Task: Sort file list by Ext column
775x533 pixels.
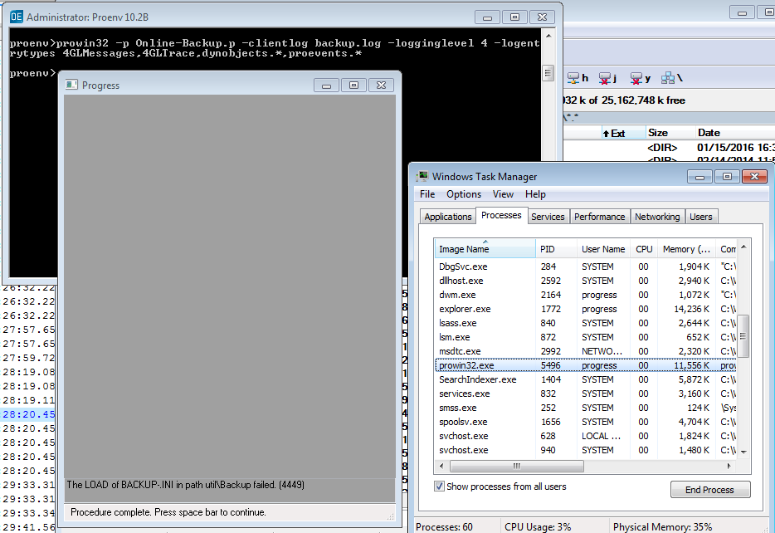Action: (613, 133)
